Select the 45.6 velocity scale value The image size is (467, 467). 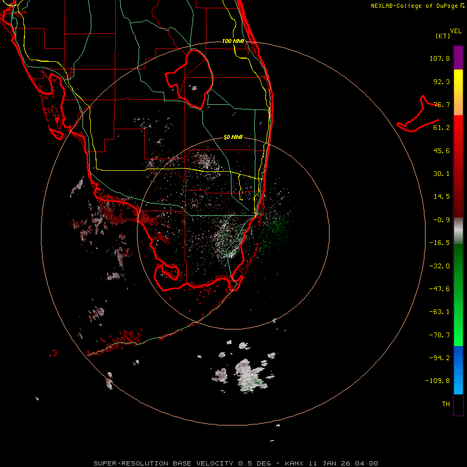442,150
